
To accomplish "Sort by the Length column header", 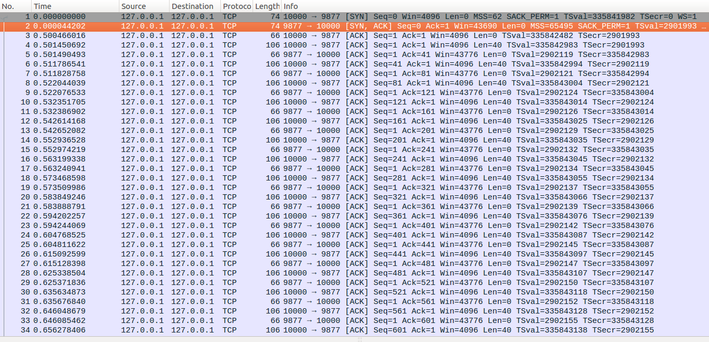I will pyautogui.click(x=267, y=6).
